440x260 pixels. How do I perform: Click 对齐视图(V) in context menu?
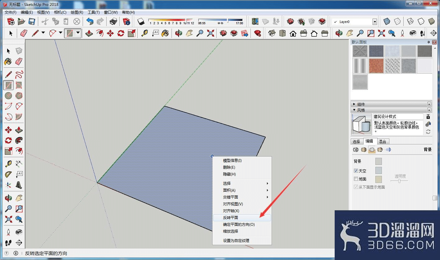click(x=242, y=204)
